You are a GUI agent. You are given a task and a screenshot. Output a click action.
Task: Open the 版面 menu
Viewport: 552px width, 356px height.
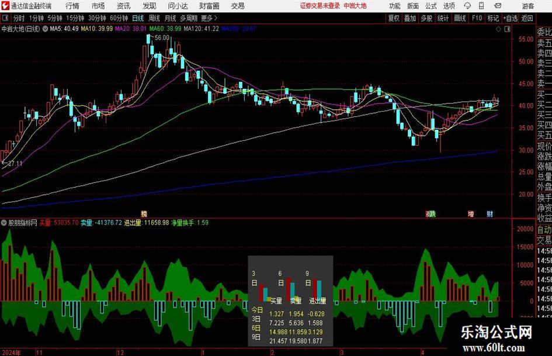click(x=412, y=6)
